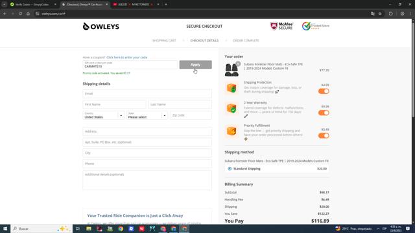
Task: Click the Priority Fulfillment box icon
Action: 231,131
